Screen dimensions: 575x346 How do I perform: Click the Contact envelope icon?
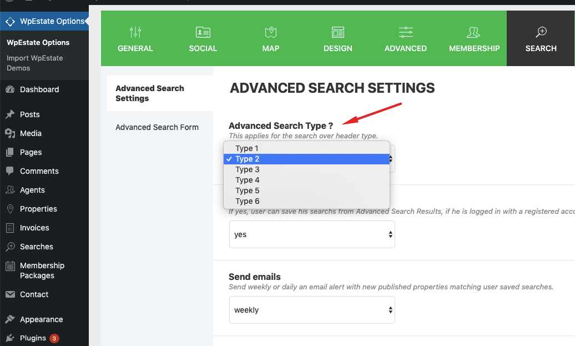click(10, 294)
